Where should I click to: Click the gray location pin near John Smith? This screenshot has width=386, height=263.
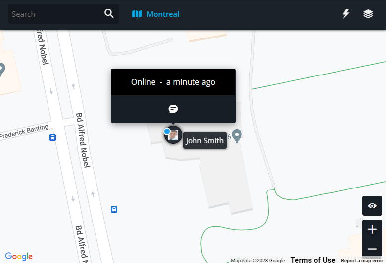237,136
